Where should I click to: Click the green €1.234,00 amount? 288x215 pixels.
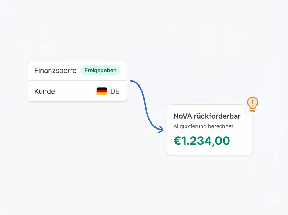tap(202, 141)
